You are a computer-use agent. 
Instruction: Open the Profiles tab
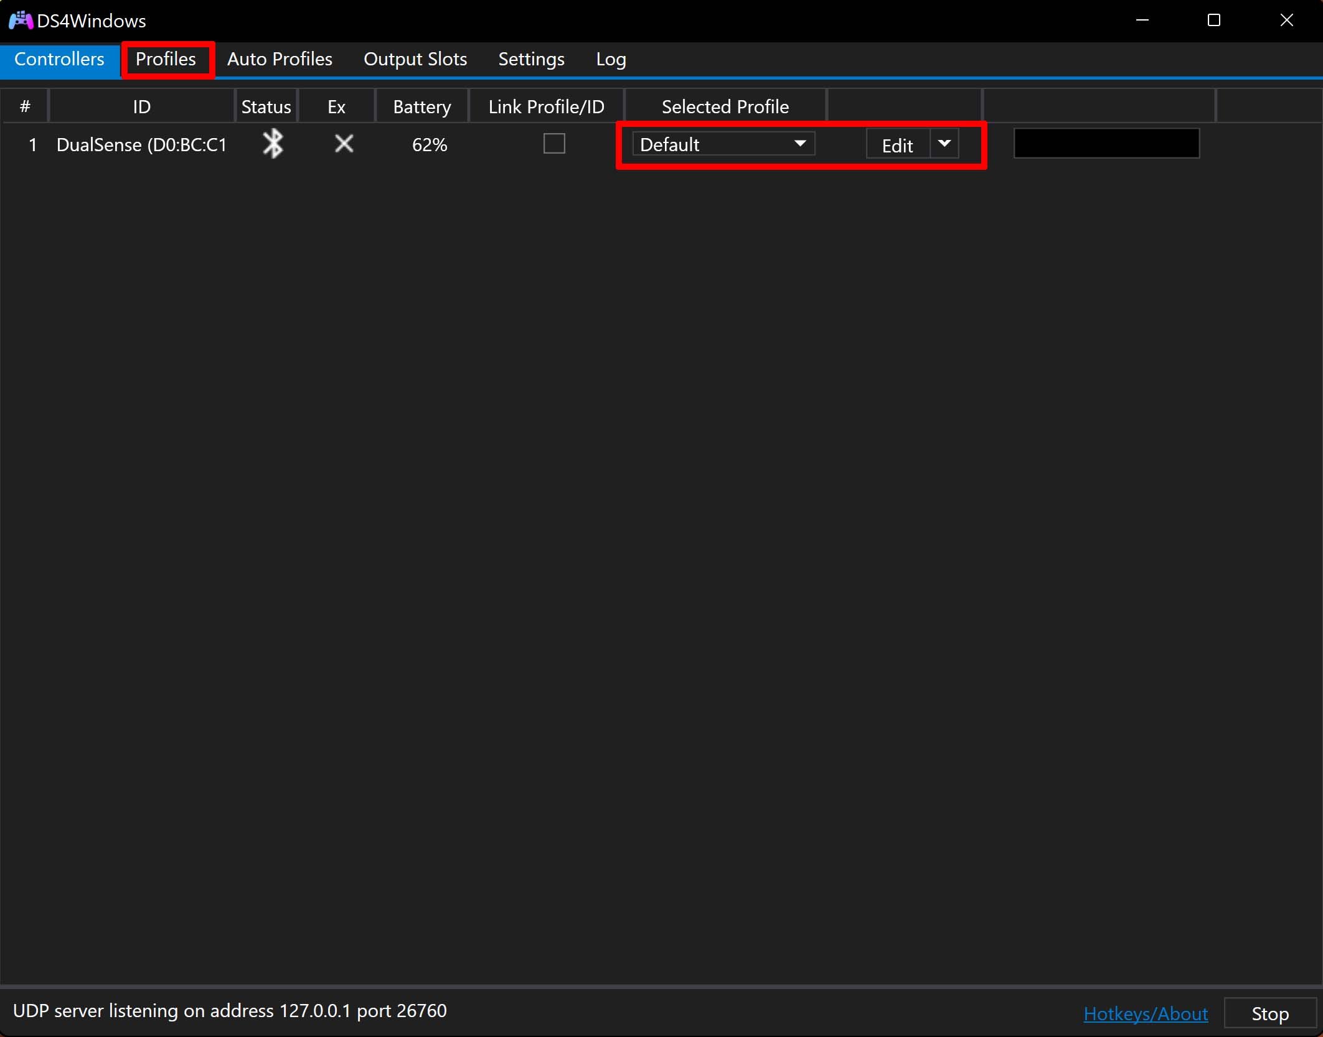pyautogui.click(x=166, y=59)
